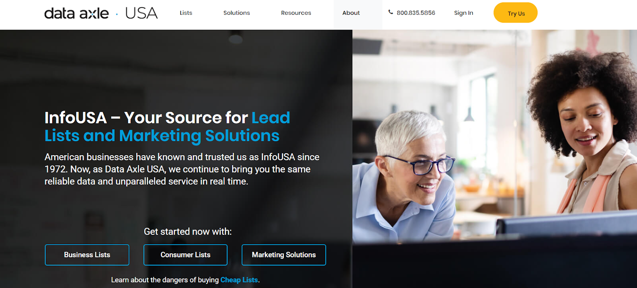637x288 pixels.
Task: Expand the Resources menu
Action: [296, 13]
